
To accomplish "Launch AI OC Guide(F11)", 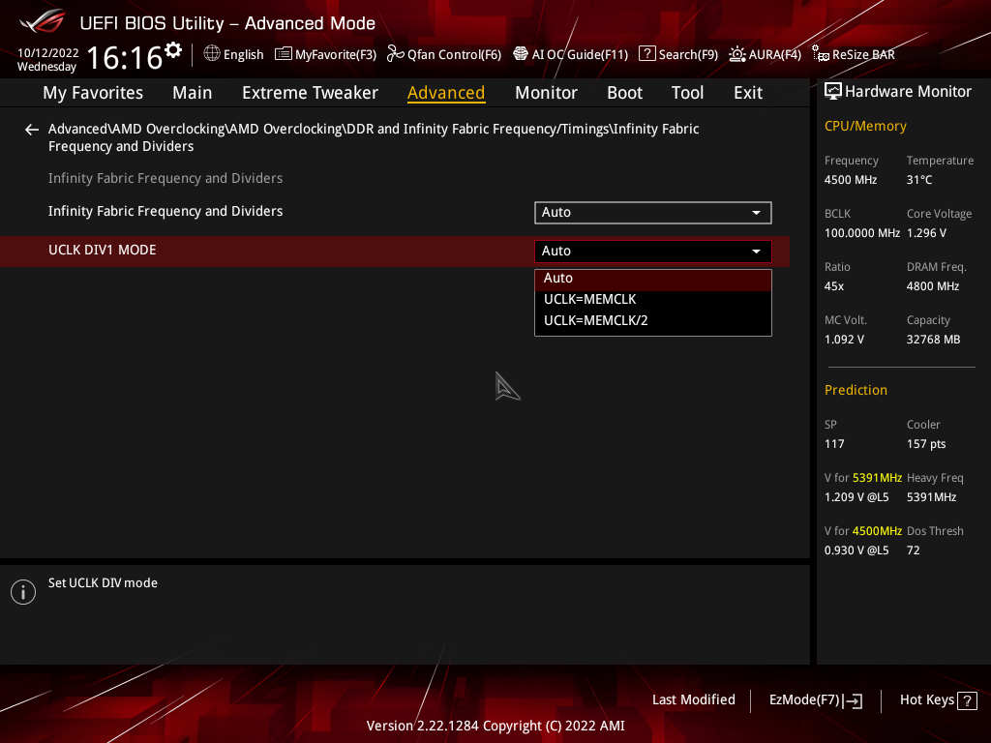I will tap(571, 54).
